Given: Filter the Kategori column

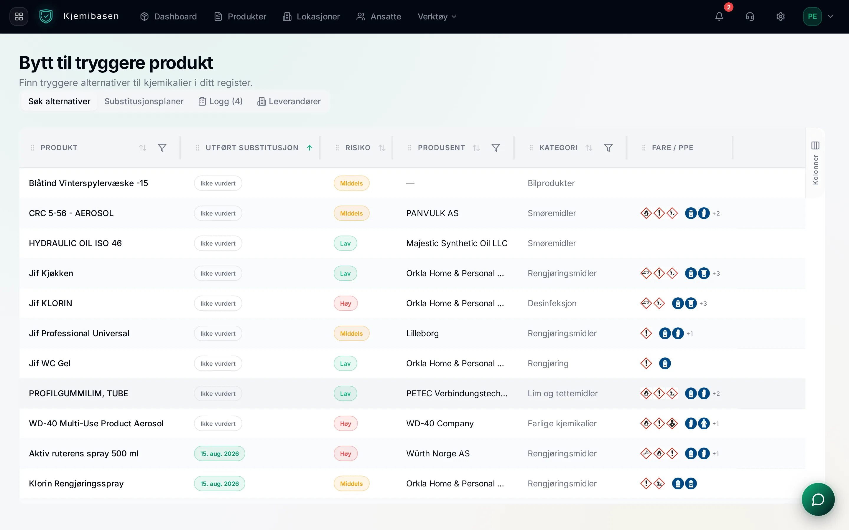Looking at the screenshot, I should pos(608,148).
